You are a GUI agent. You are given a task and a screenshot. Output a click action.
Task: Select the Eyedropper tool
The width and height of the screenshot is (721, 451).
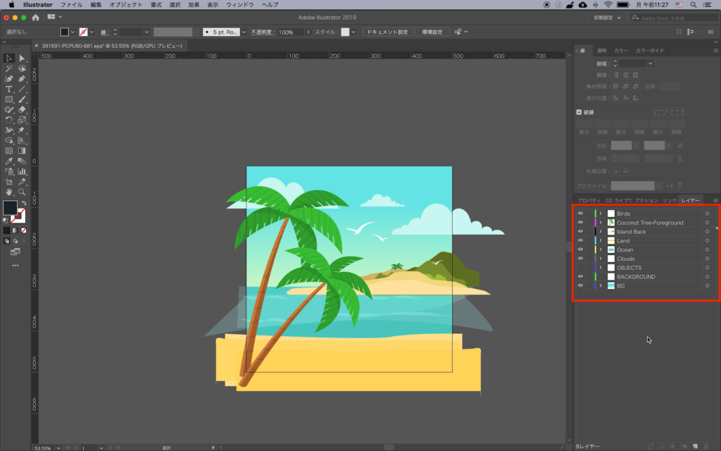point(9,161)
